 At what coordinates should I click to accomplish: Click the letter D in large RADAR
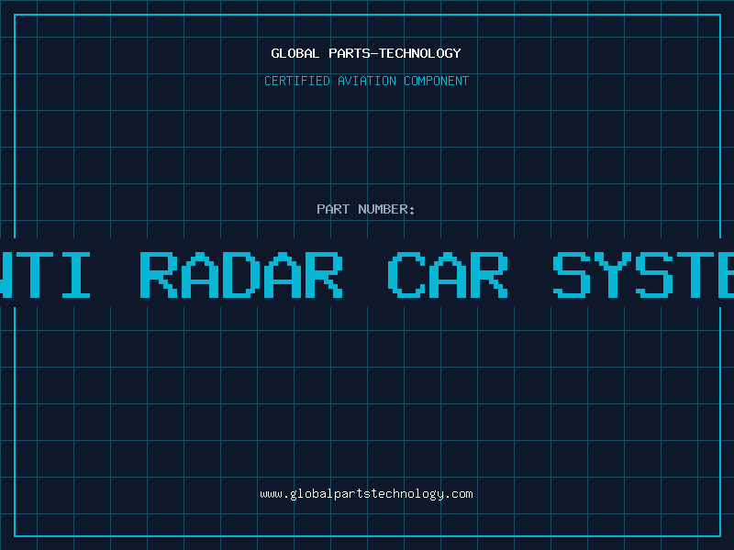[240, 274]
